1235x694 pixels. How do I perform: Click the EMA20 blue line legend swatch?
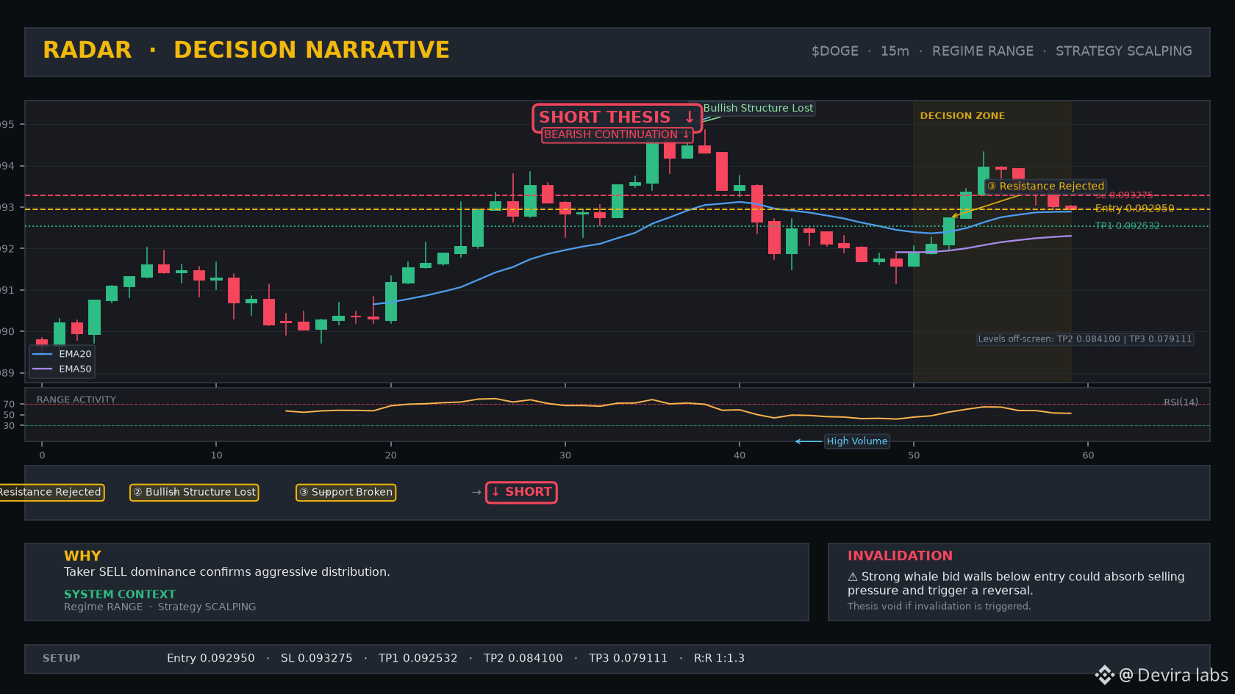coord(43,354)
